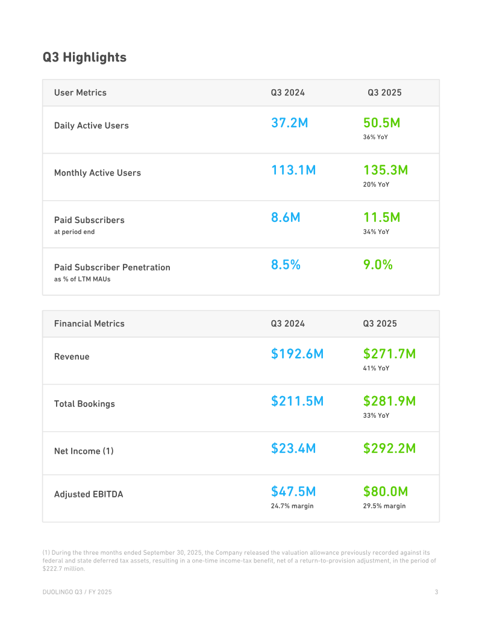The height and width of the screenshot is (624, 482).
Task: Select the 37.2M Daily Active Users figure
Action: 290,122
